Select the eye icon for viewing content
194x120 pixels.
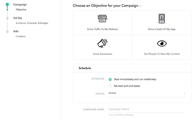(162, 44)
